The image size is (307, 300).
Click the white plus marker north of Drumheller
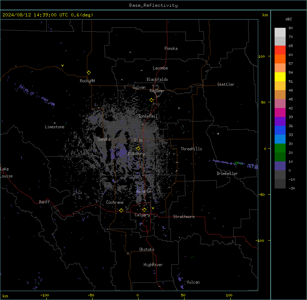[218, 134]
